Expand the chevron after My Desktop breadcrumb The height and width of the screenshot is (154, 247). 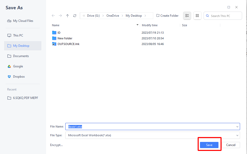(145, 16)
